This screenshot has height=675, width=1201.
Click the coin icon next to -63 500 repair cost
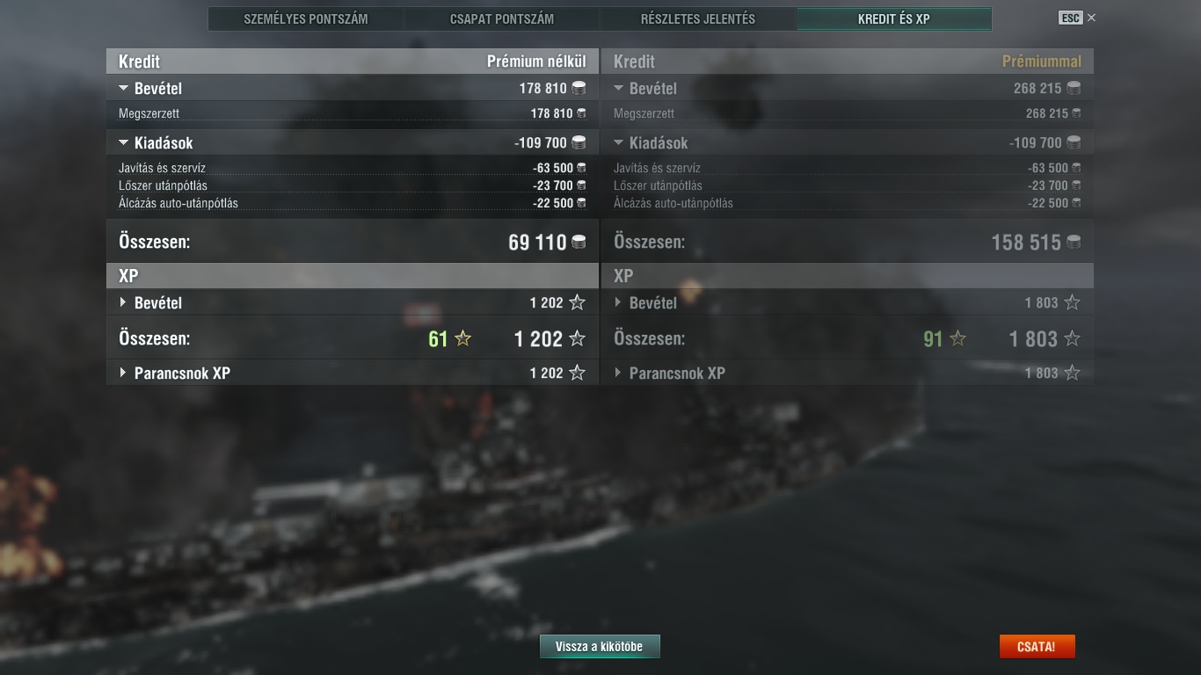(x=581, y=168)
